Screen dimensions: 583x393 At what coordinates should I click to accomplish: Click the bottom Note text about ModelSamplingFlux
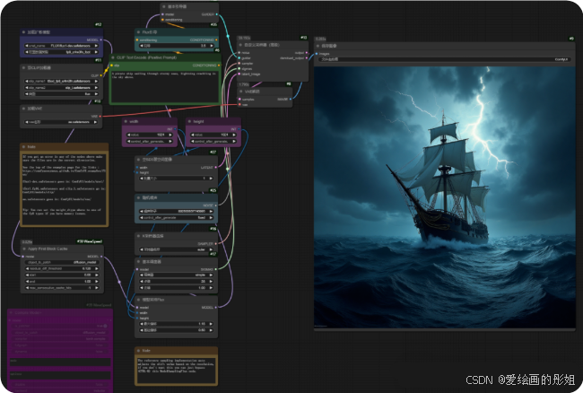point(176,371)
